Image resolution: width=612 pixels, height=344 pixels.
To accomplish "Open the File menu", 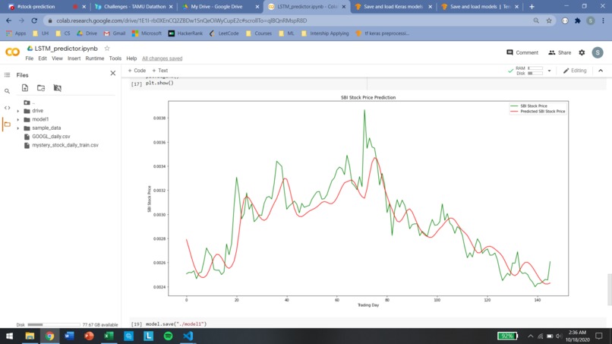I will 30,58.
